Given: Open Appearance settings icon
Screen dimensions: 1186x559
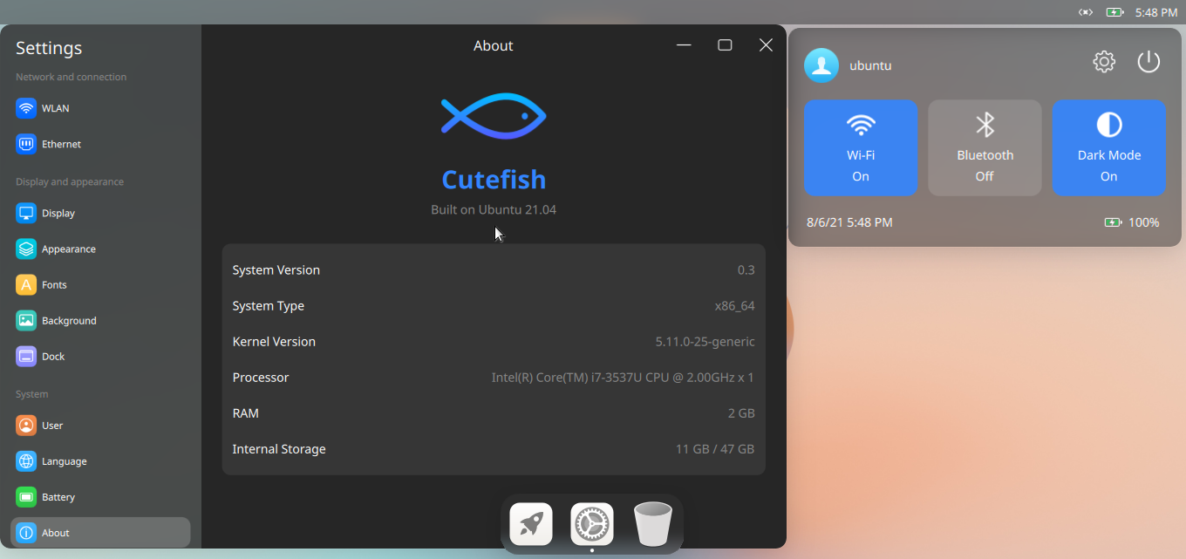Looking at the screenshot, I should pyautogui.click(x=26, y=249).
